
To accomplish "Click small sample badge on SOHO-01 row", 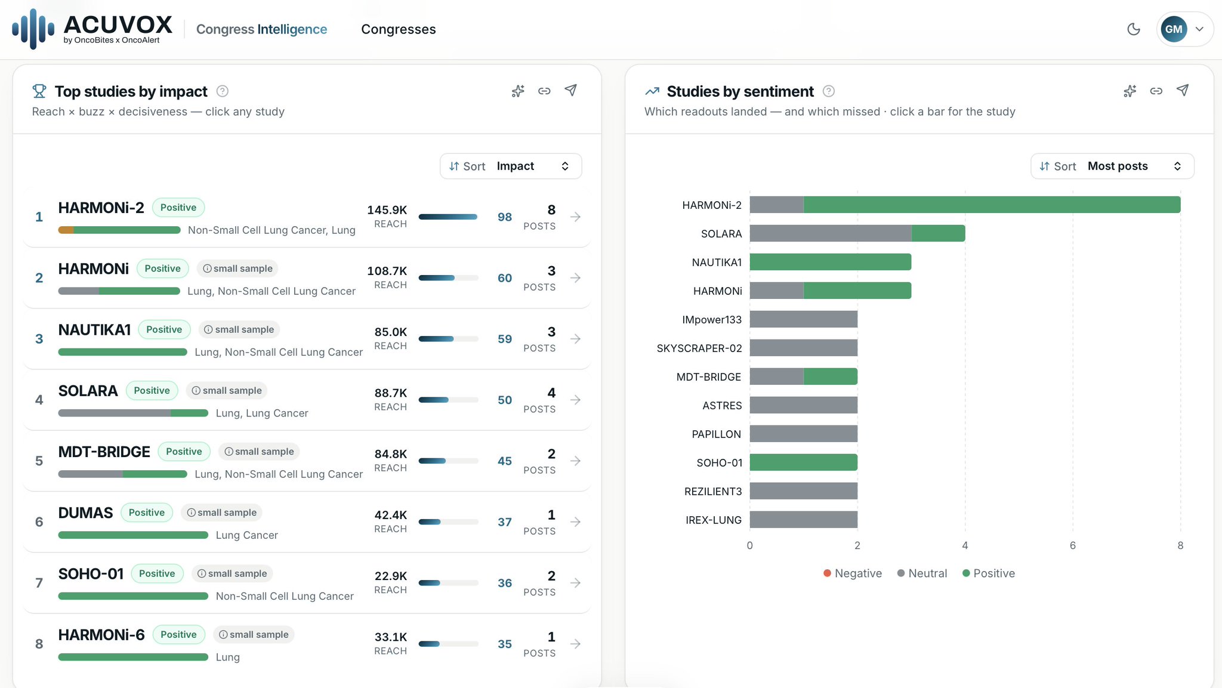I will point(232,573).
